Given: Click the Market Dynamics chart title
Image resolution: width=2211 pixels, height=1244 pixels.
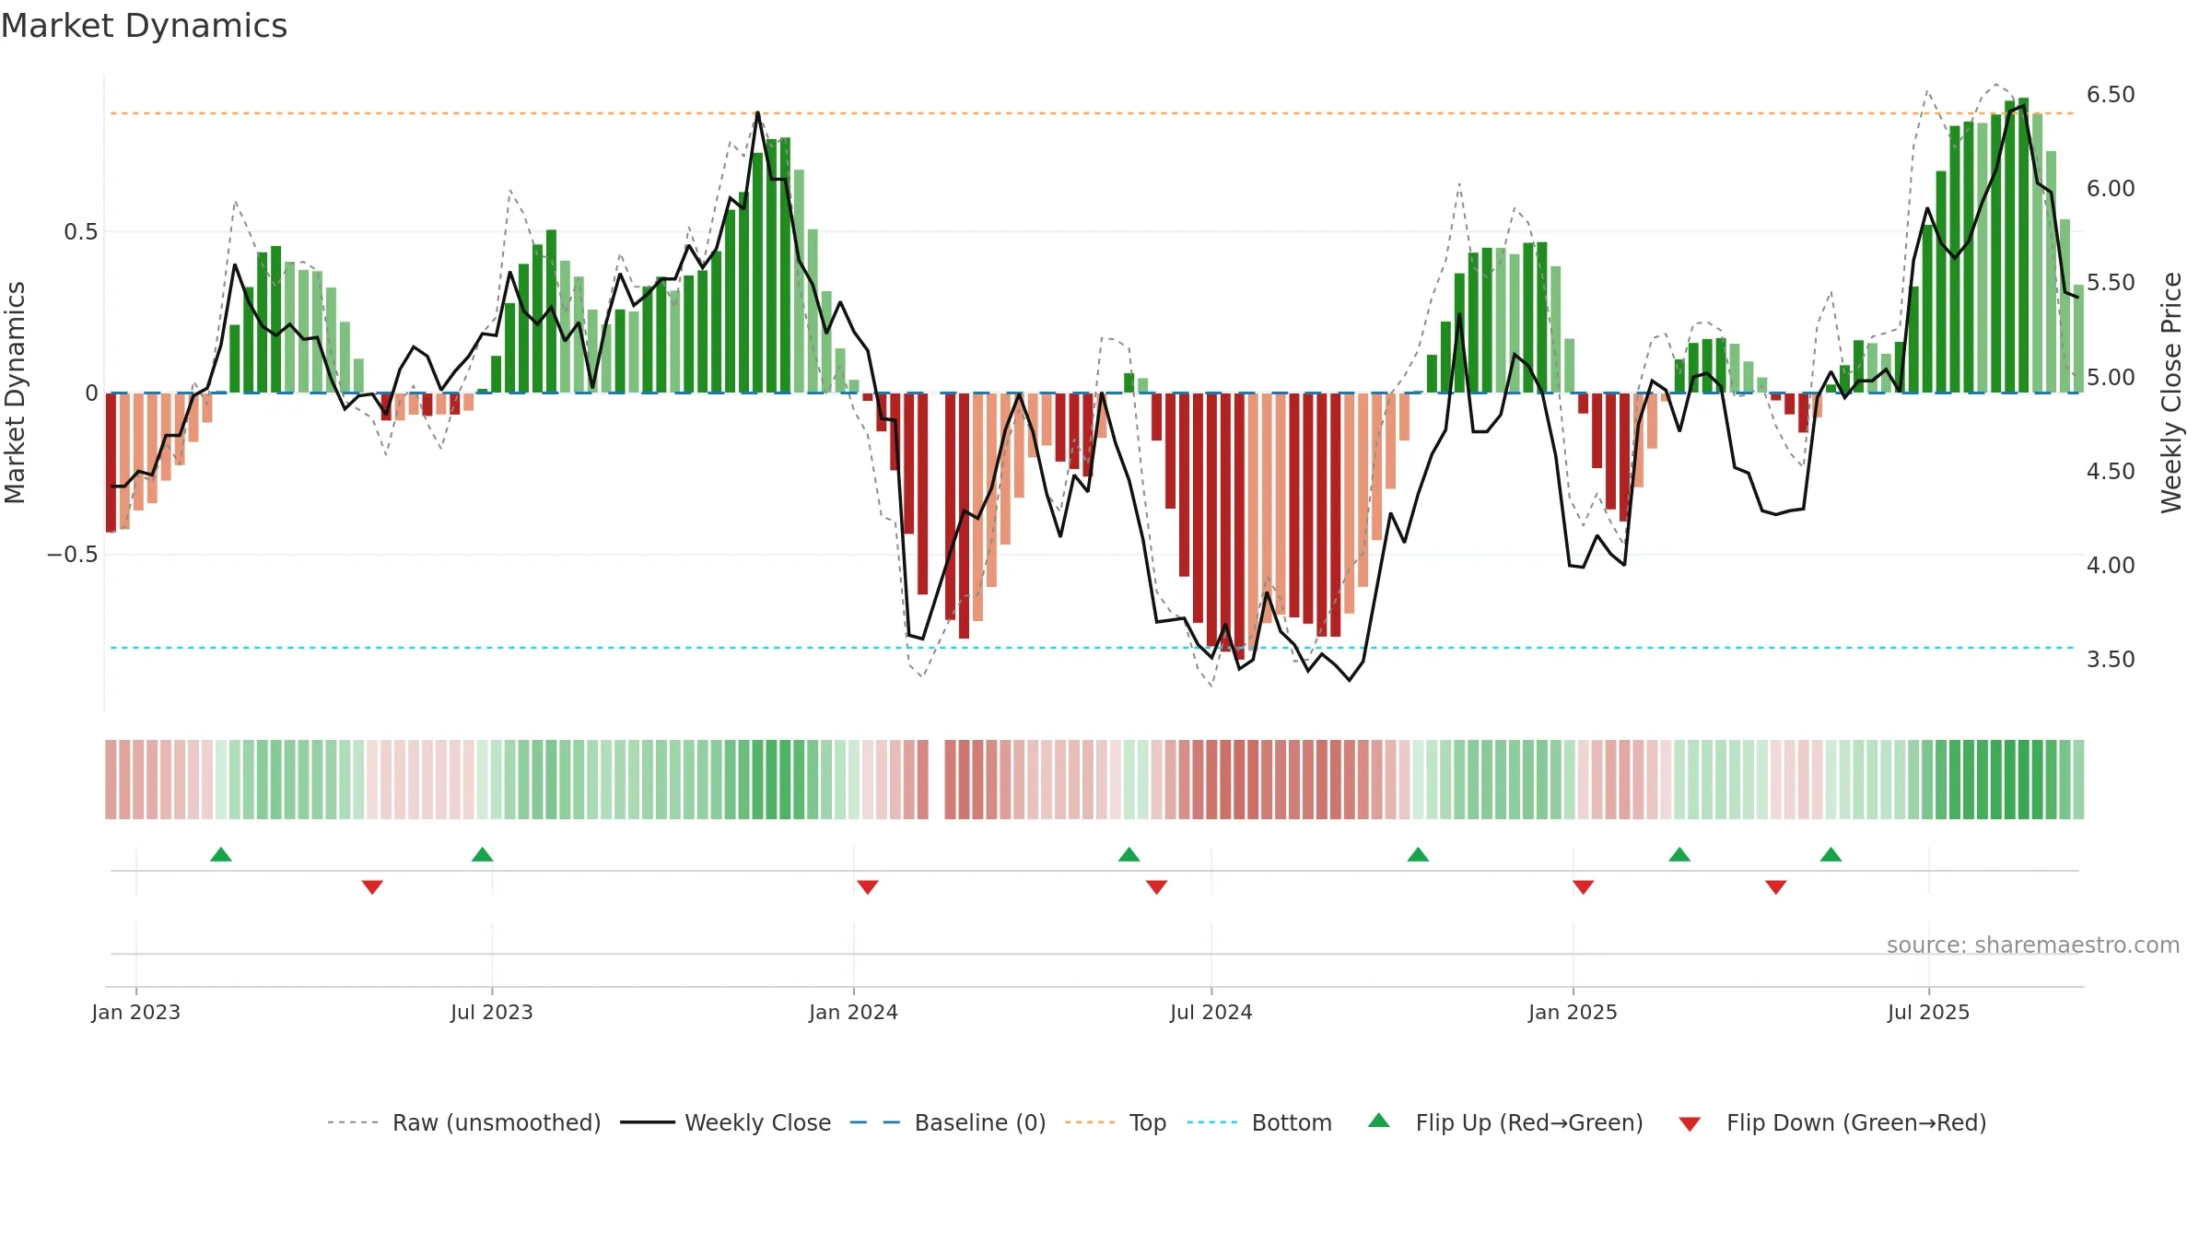Looking at the screenshot, I should point(144,26).
